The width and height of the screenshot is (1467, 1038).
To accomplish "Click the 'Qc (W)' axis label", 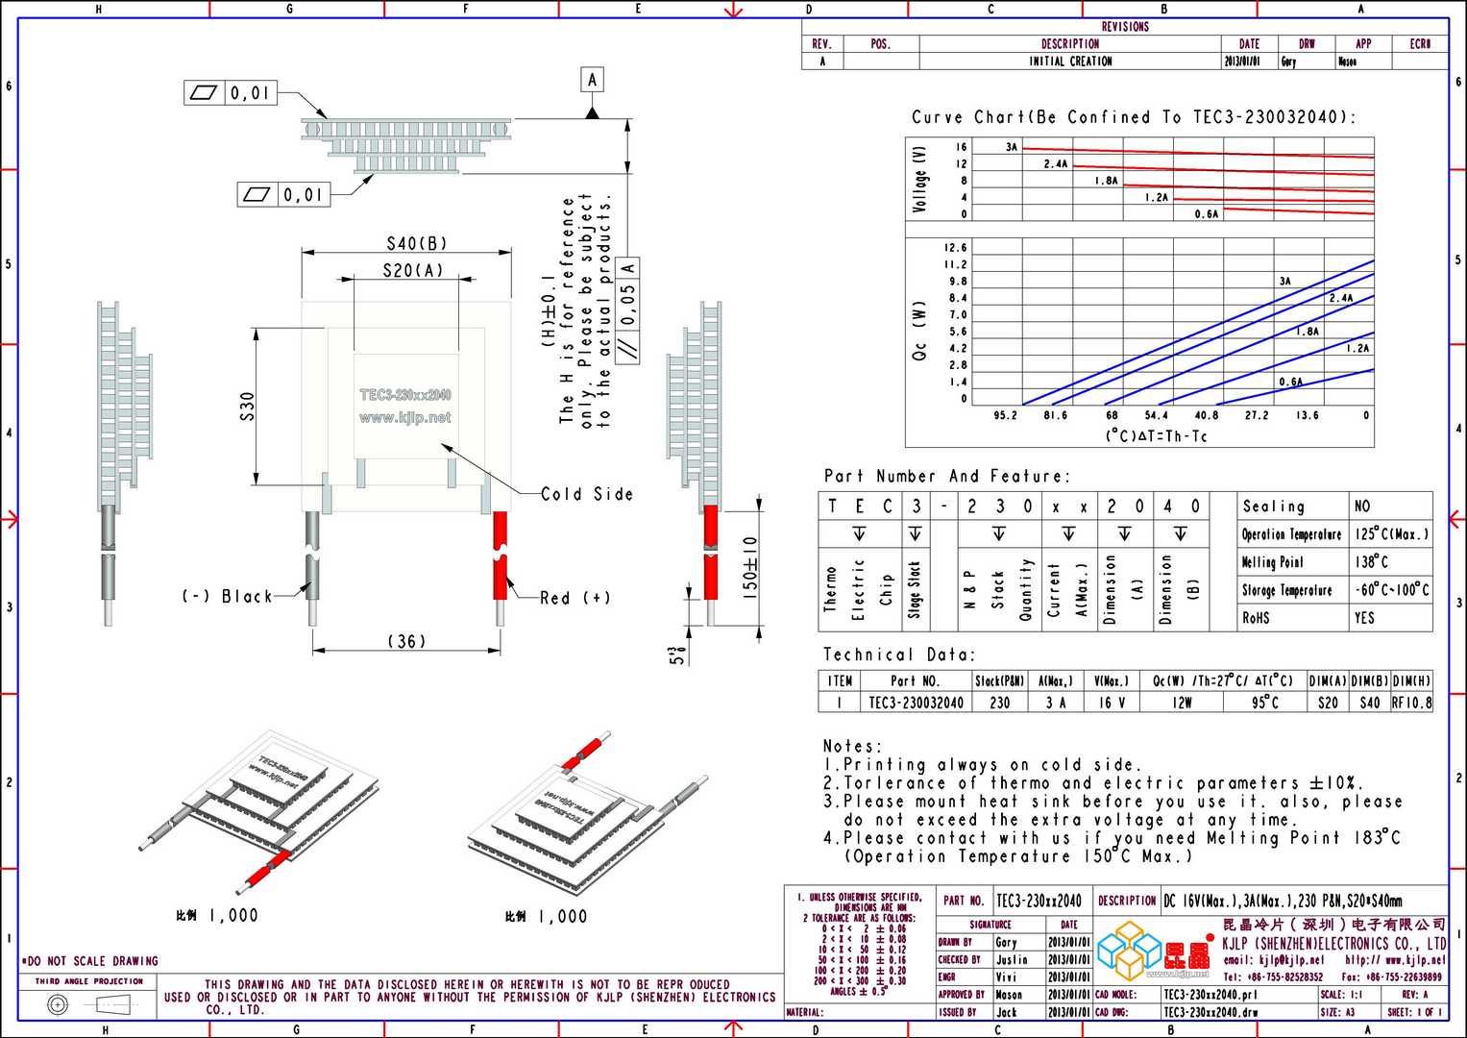I will coord(919,332).
